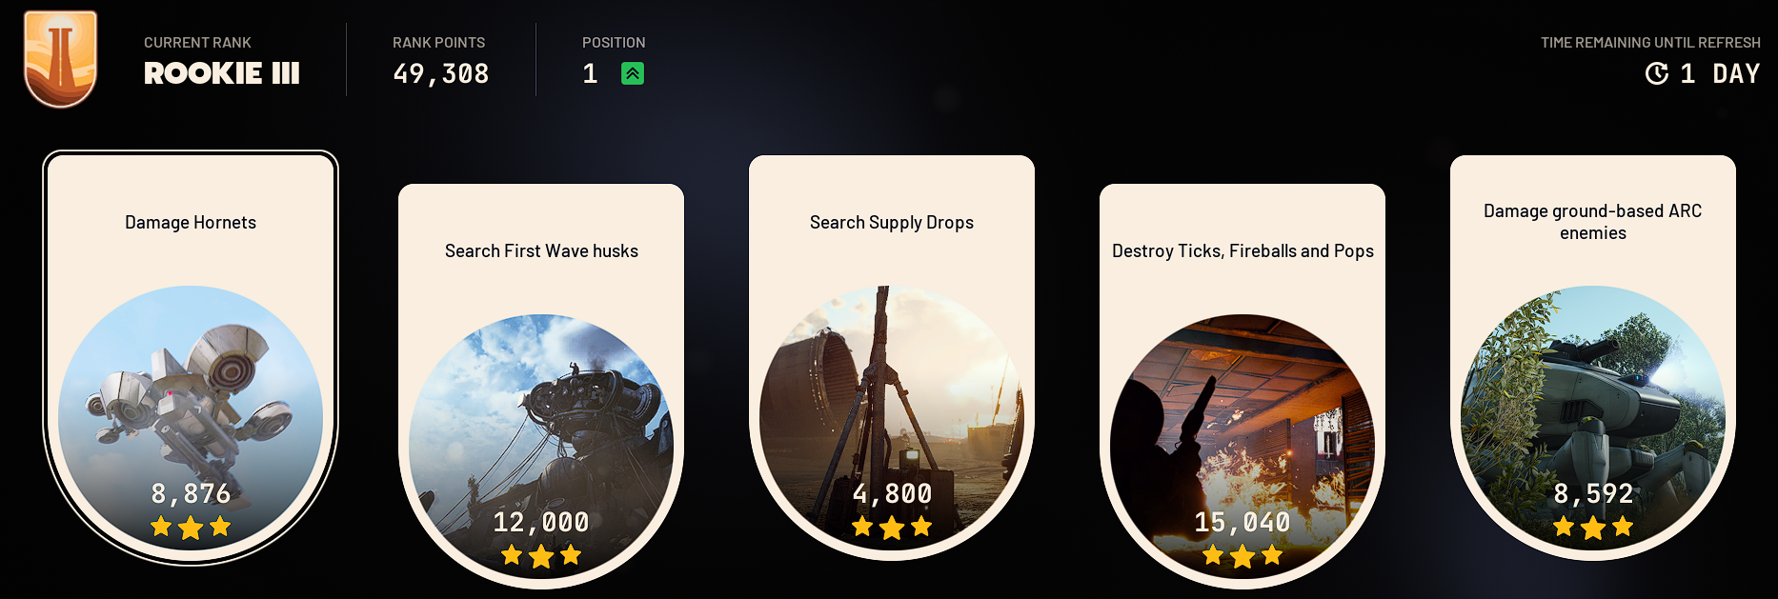Click the refresh timer clock icon
This screenshot has height=599, width=1778.
pos(1657,73)
